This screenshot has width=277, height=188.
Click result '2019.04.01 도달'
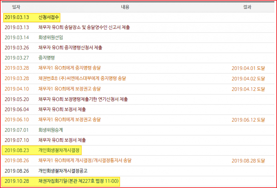[248, 68]
